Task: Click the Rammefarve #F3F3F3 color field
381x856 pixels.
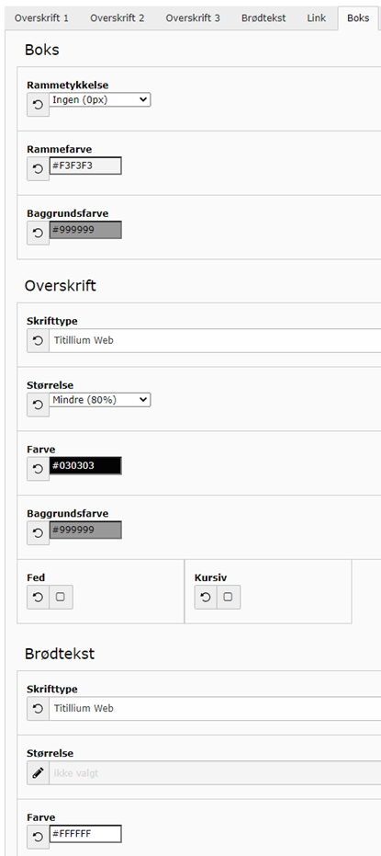Action: [85, 165]
